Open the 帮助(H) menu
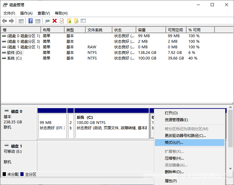Screen dimensions: 234x185 click(x=61, y=13)
